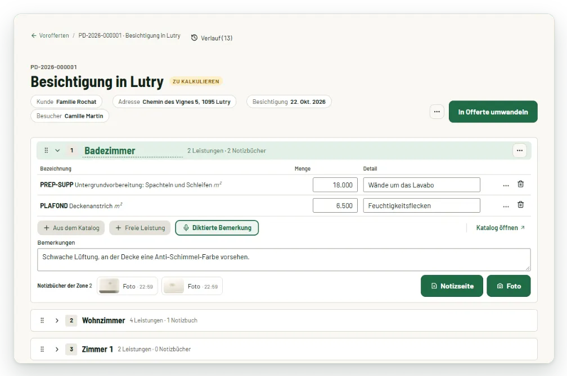The width and height of the screenshot is (567, 376).
Task: Open the more-options menu beside In Offerte umwandeln
Action: 437,112
